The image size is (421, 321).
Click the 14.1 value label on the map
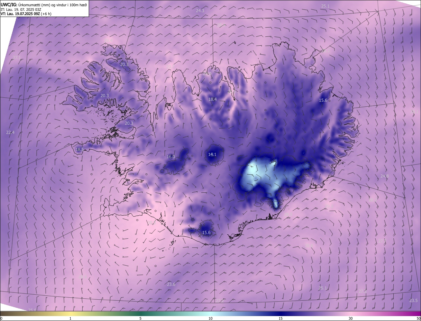[x=212, y=154]
